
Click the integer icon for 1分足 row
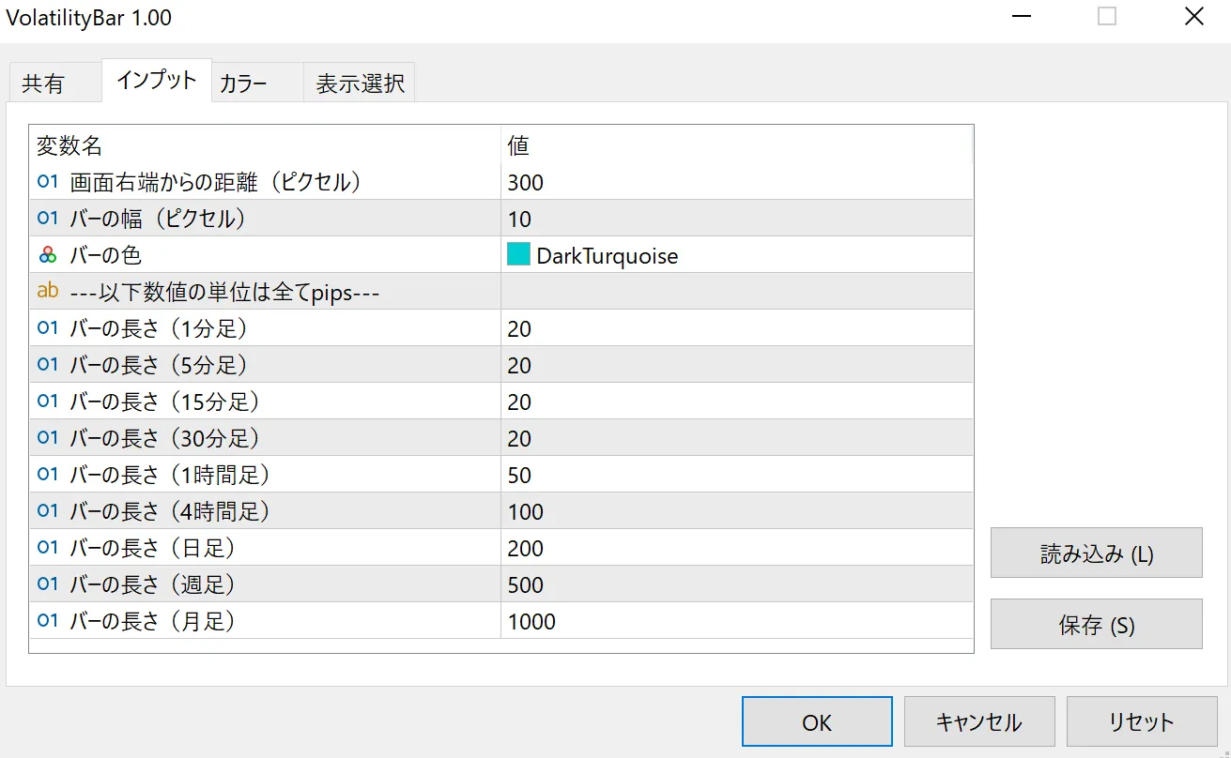pos(48,328)
